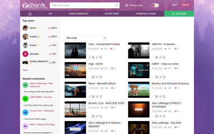Open the music note icon for Meryl - Mentalité Block
Image resolution: width=214 pixels, height=134 pixels.
[x=90, y=97]
